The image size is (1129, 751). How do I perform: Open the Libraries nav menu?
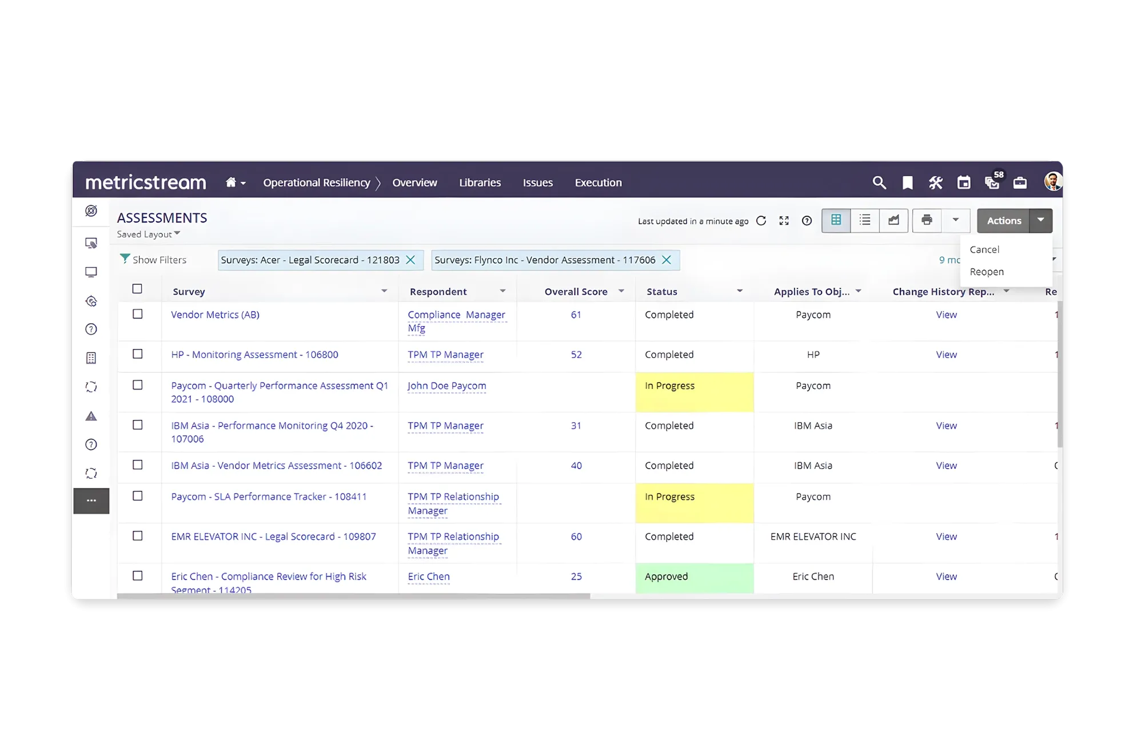point(480,182)
